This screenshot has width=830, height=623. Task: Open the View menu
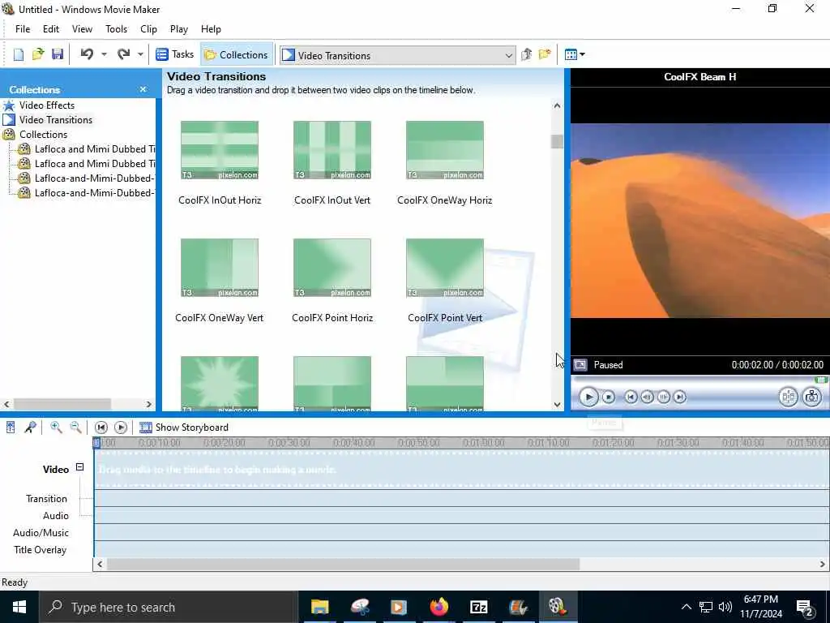click(x=82, y=29)
